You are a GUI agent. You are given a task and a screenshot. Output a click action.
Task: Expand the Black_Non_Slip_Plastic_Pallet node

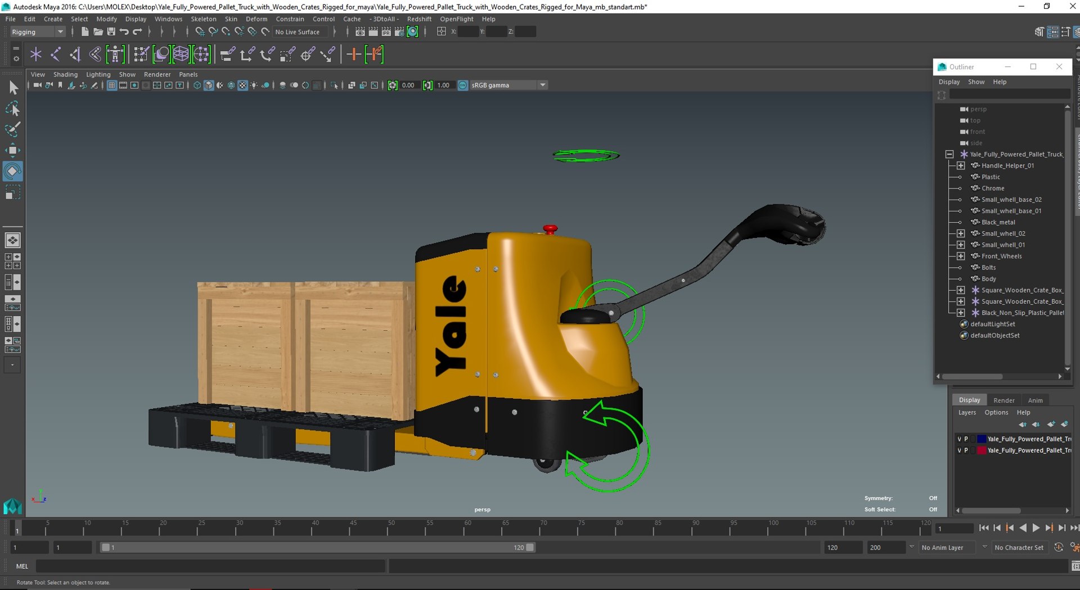click(961, 313)
